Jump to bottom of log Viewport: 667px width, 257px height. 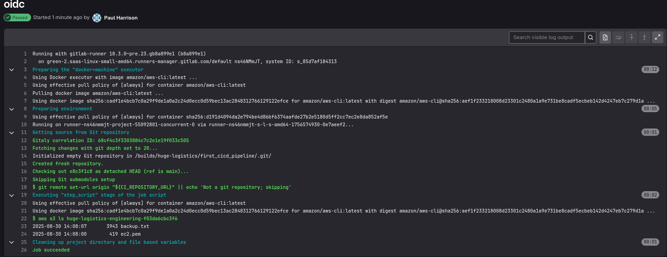coord(644,37)
